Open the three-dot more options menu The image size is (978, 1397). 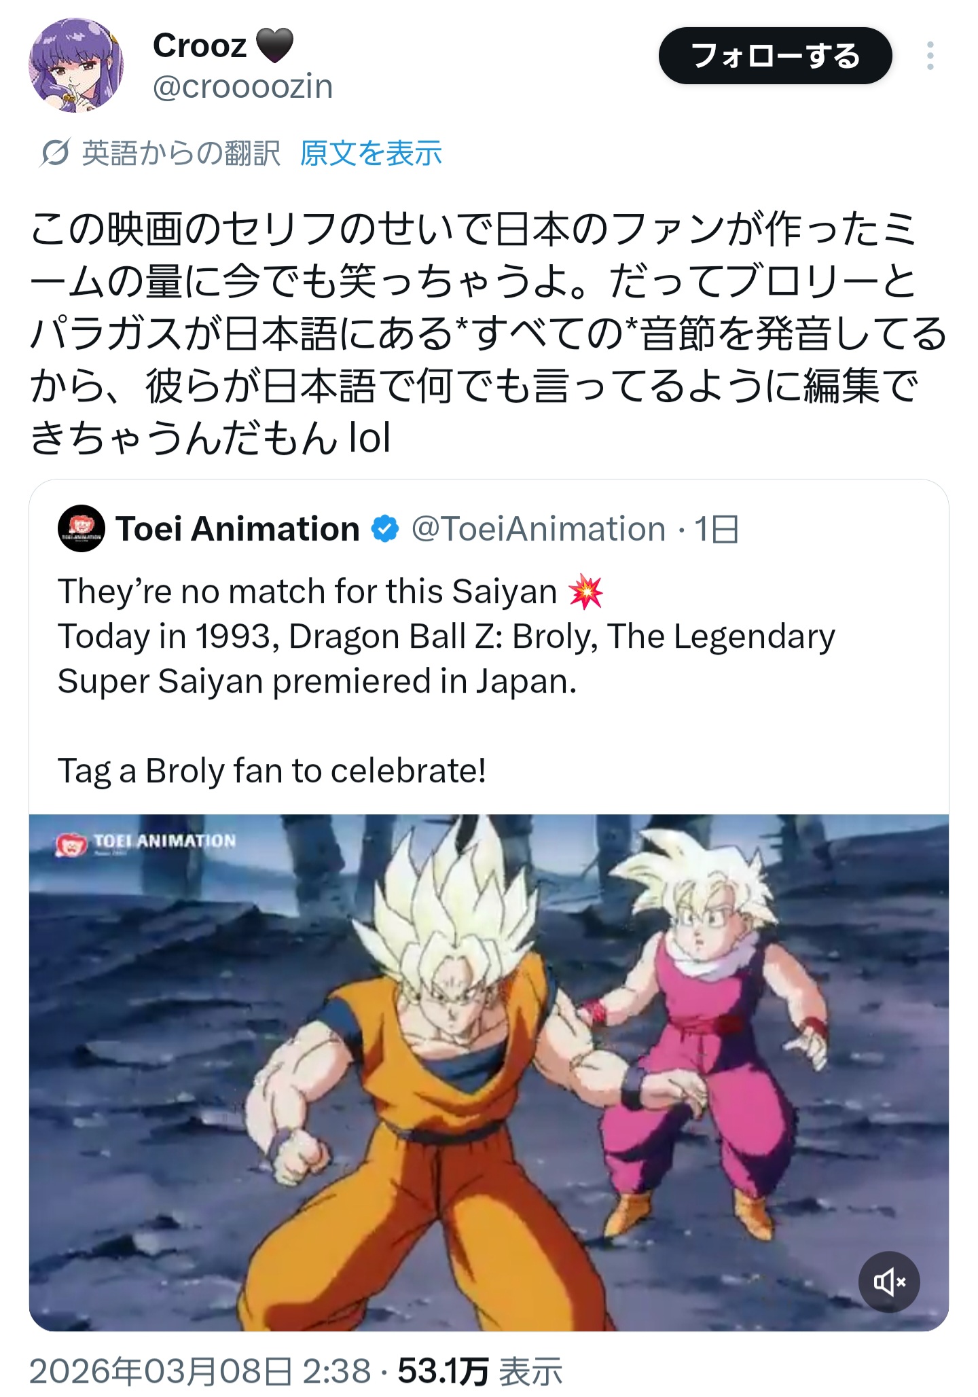coord(930,56)
